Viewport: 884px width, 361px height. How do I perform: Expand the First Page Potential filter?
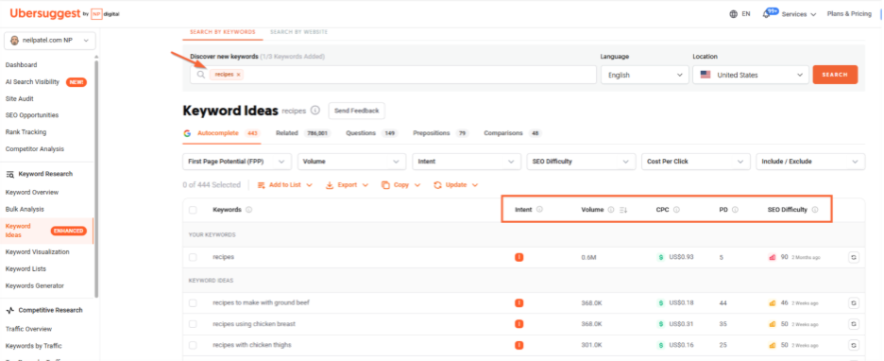pyautogui.click(x=237, y=162)
